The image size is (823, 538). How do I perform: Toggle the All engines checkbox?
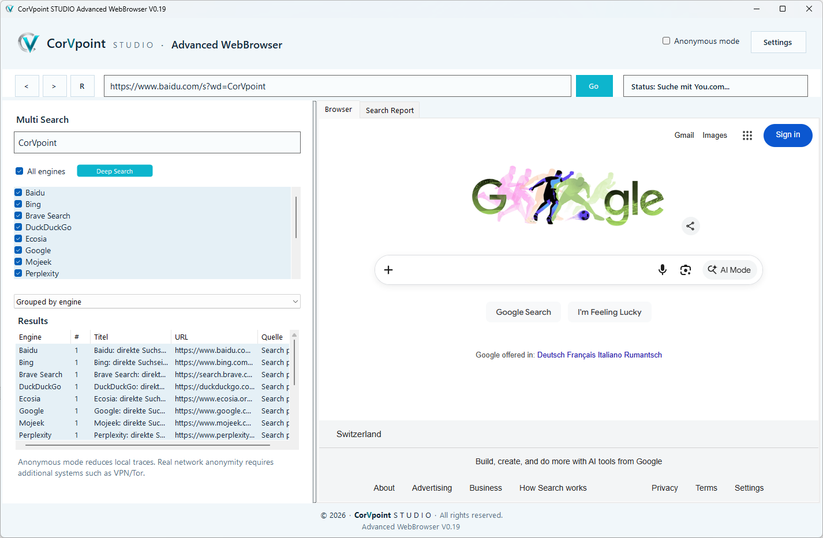coord(19,171)
